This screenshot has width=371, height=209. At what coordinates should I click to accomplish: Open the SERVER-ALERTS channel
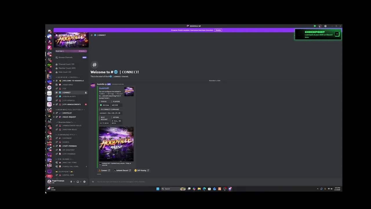click(x=71, y=96)
